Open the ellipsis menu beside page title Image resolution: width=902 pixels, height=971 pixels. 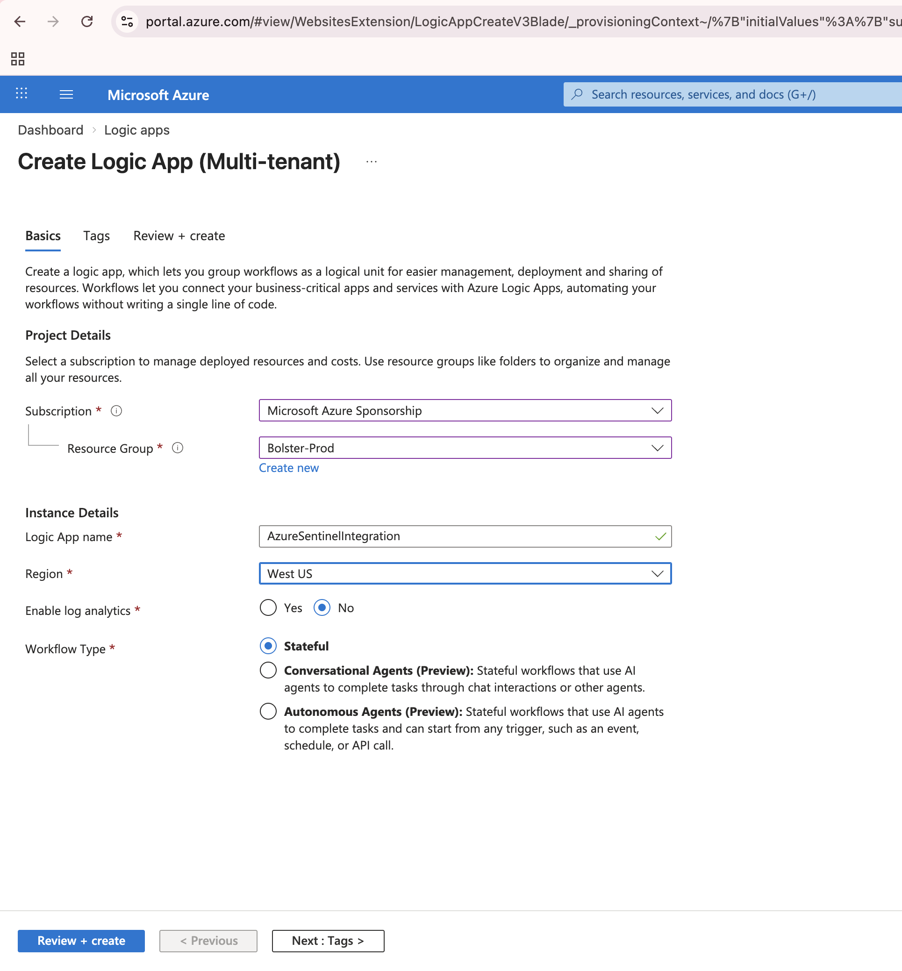(x=372, y=162)
